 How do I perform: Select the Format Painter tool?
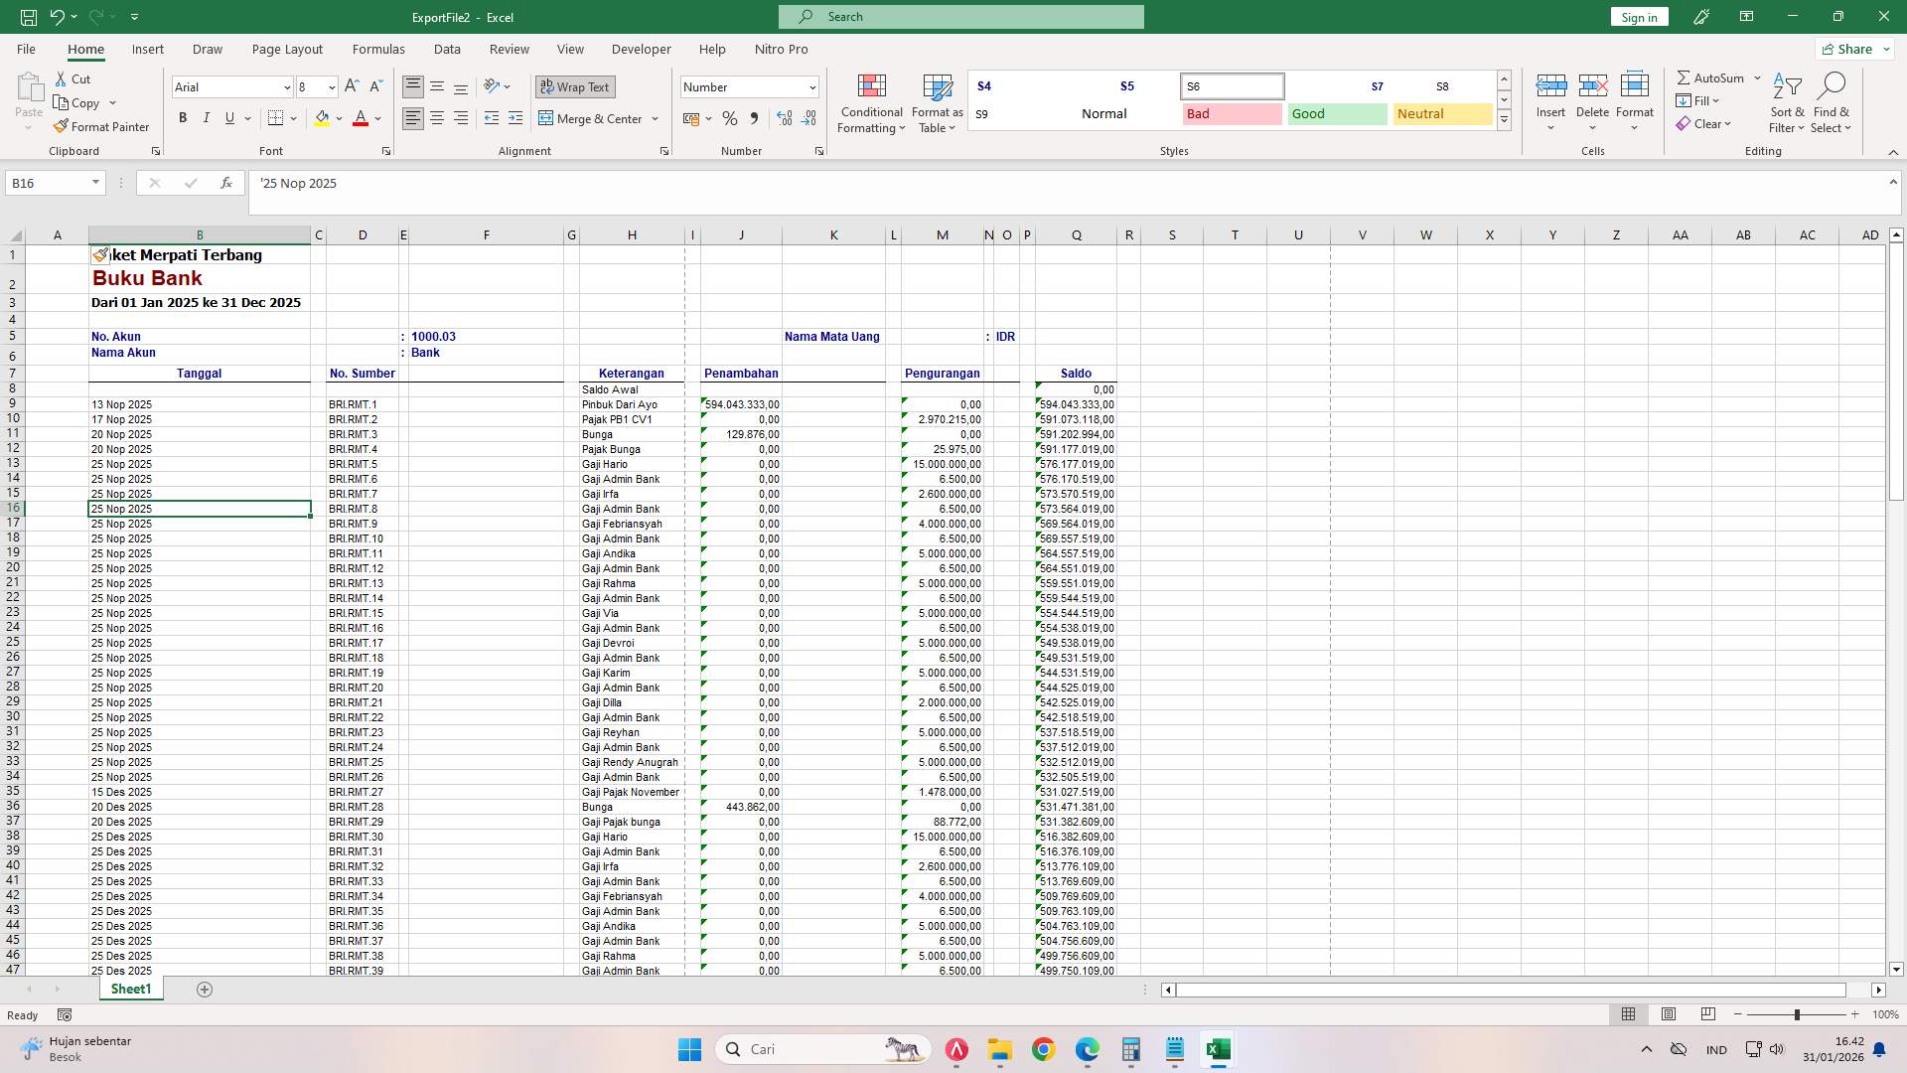(x=101, y=126)
